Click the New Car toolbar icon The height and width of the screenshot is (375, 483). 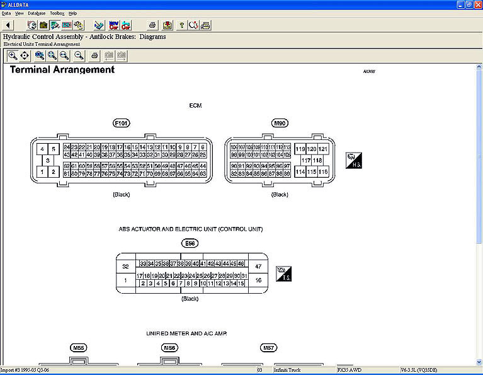tap(114, 25)
